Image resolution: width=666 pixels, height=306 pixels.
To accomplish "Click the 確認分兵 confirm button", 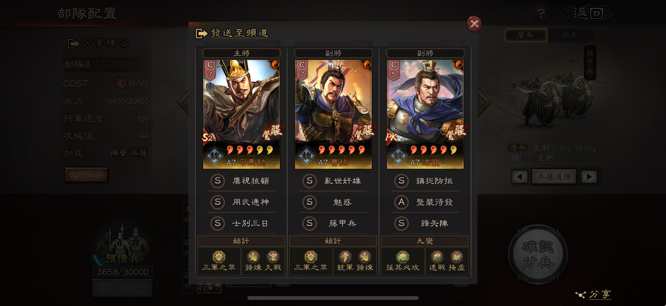I will tap(538, 255).
